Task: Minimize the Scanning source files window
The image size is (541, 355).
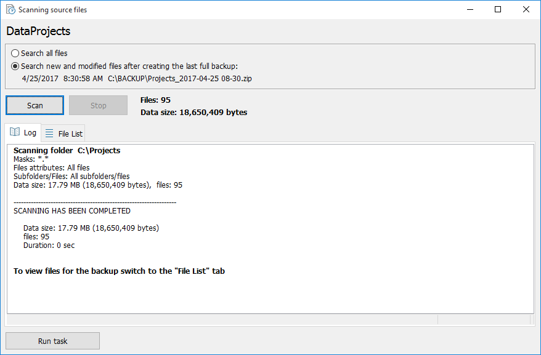Action: [x=470, y=9]
